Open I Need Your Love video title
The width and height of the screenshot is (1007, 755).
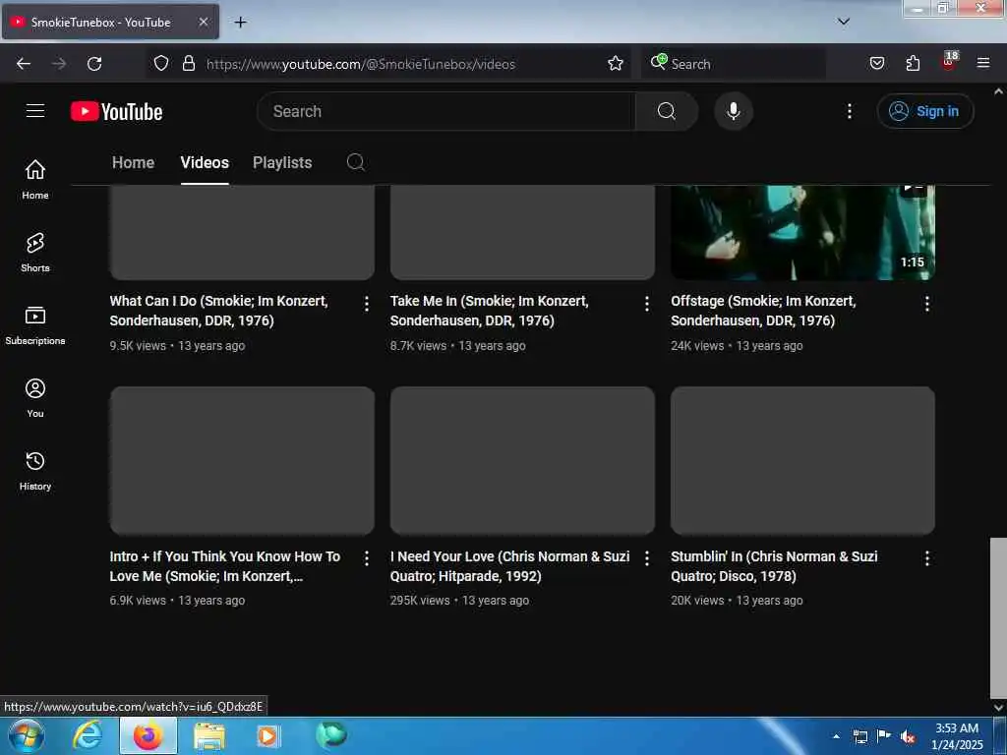509,566
